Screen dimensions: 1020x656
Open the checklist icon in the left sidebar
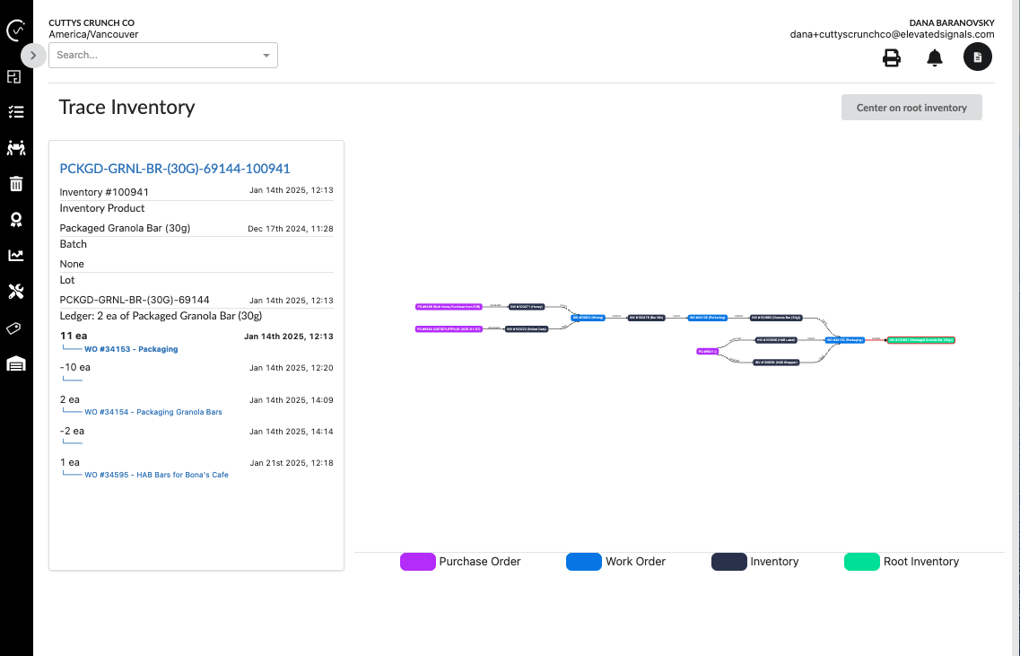click(x=15, y=111)
